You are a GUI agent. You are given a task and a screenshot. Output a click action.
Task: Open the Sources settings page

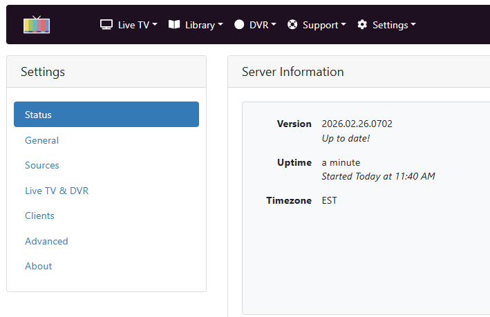coord(42,165)
